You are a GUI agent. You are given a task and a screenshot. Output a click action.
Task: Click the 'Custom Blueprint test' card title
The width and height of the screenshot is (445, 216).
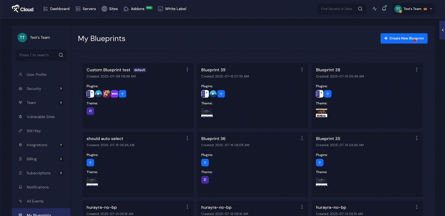point(108,70)
